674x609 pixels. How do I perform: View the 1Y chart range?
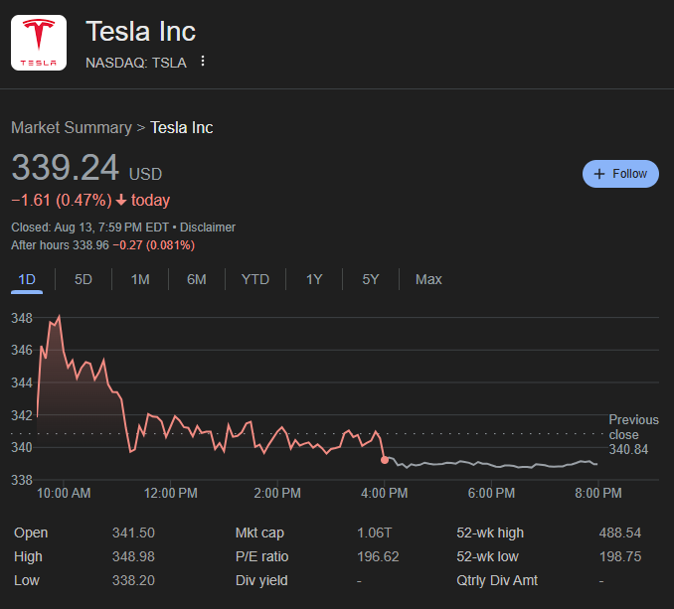point(314,279)
